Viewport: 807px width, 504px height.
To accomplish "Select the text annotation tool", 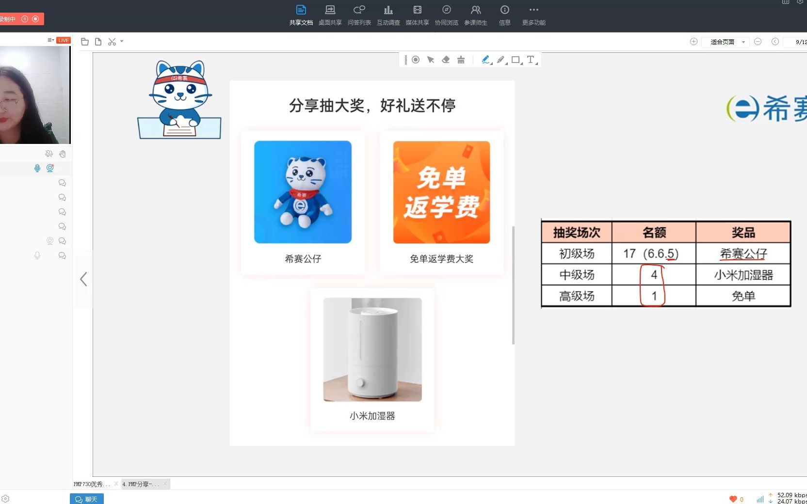I will [x=531, y=60].
